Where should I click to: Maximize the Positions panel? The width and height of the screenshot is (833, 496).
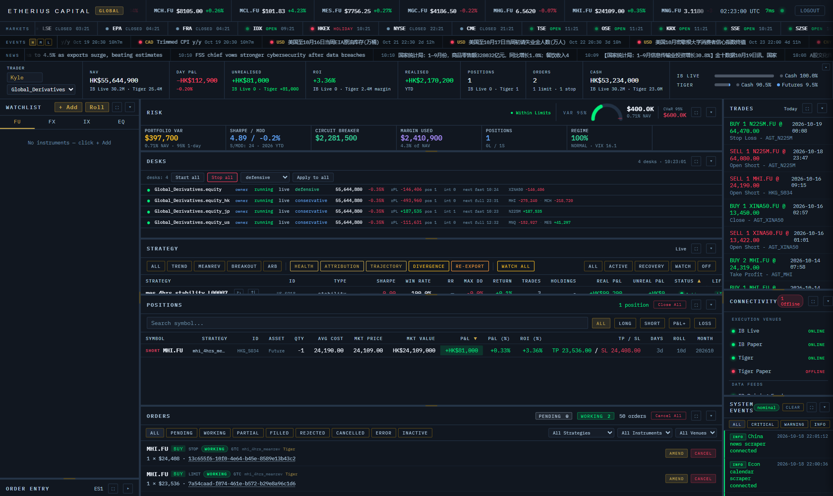click(696, 305)
